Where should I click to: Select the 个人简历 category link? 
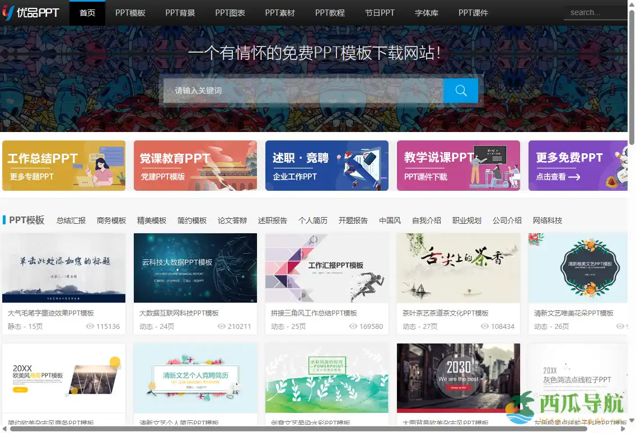tap(313, 220)
